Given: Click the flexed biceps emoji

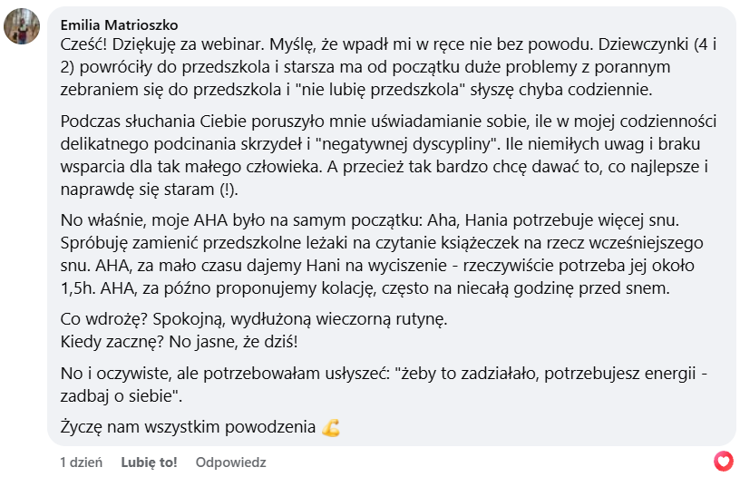Looking at the screenshot, I should click(x=331, y=427).
